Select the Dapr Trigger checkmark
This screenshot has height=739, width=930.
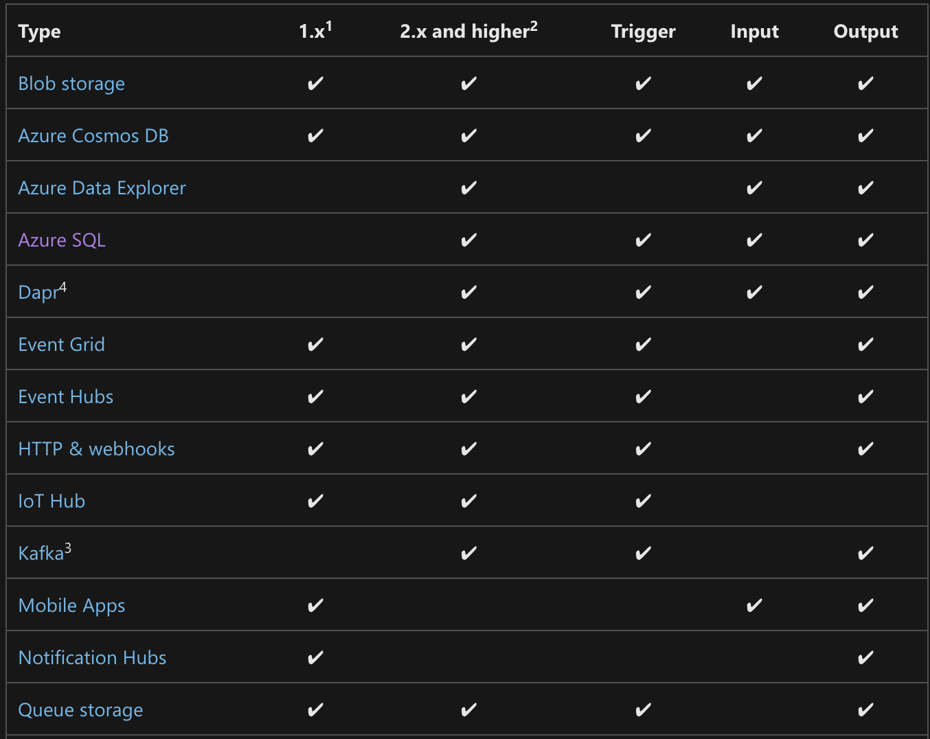644,293
